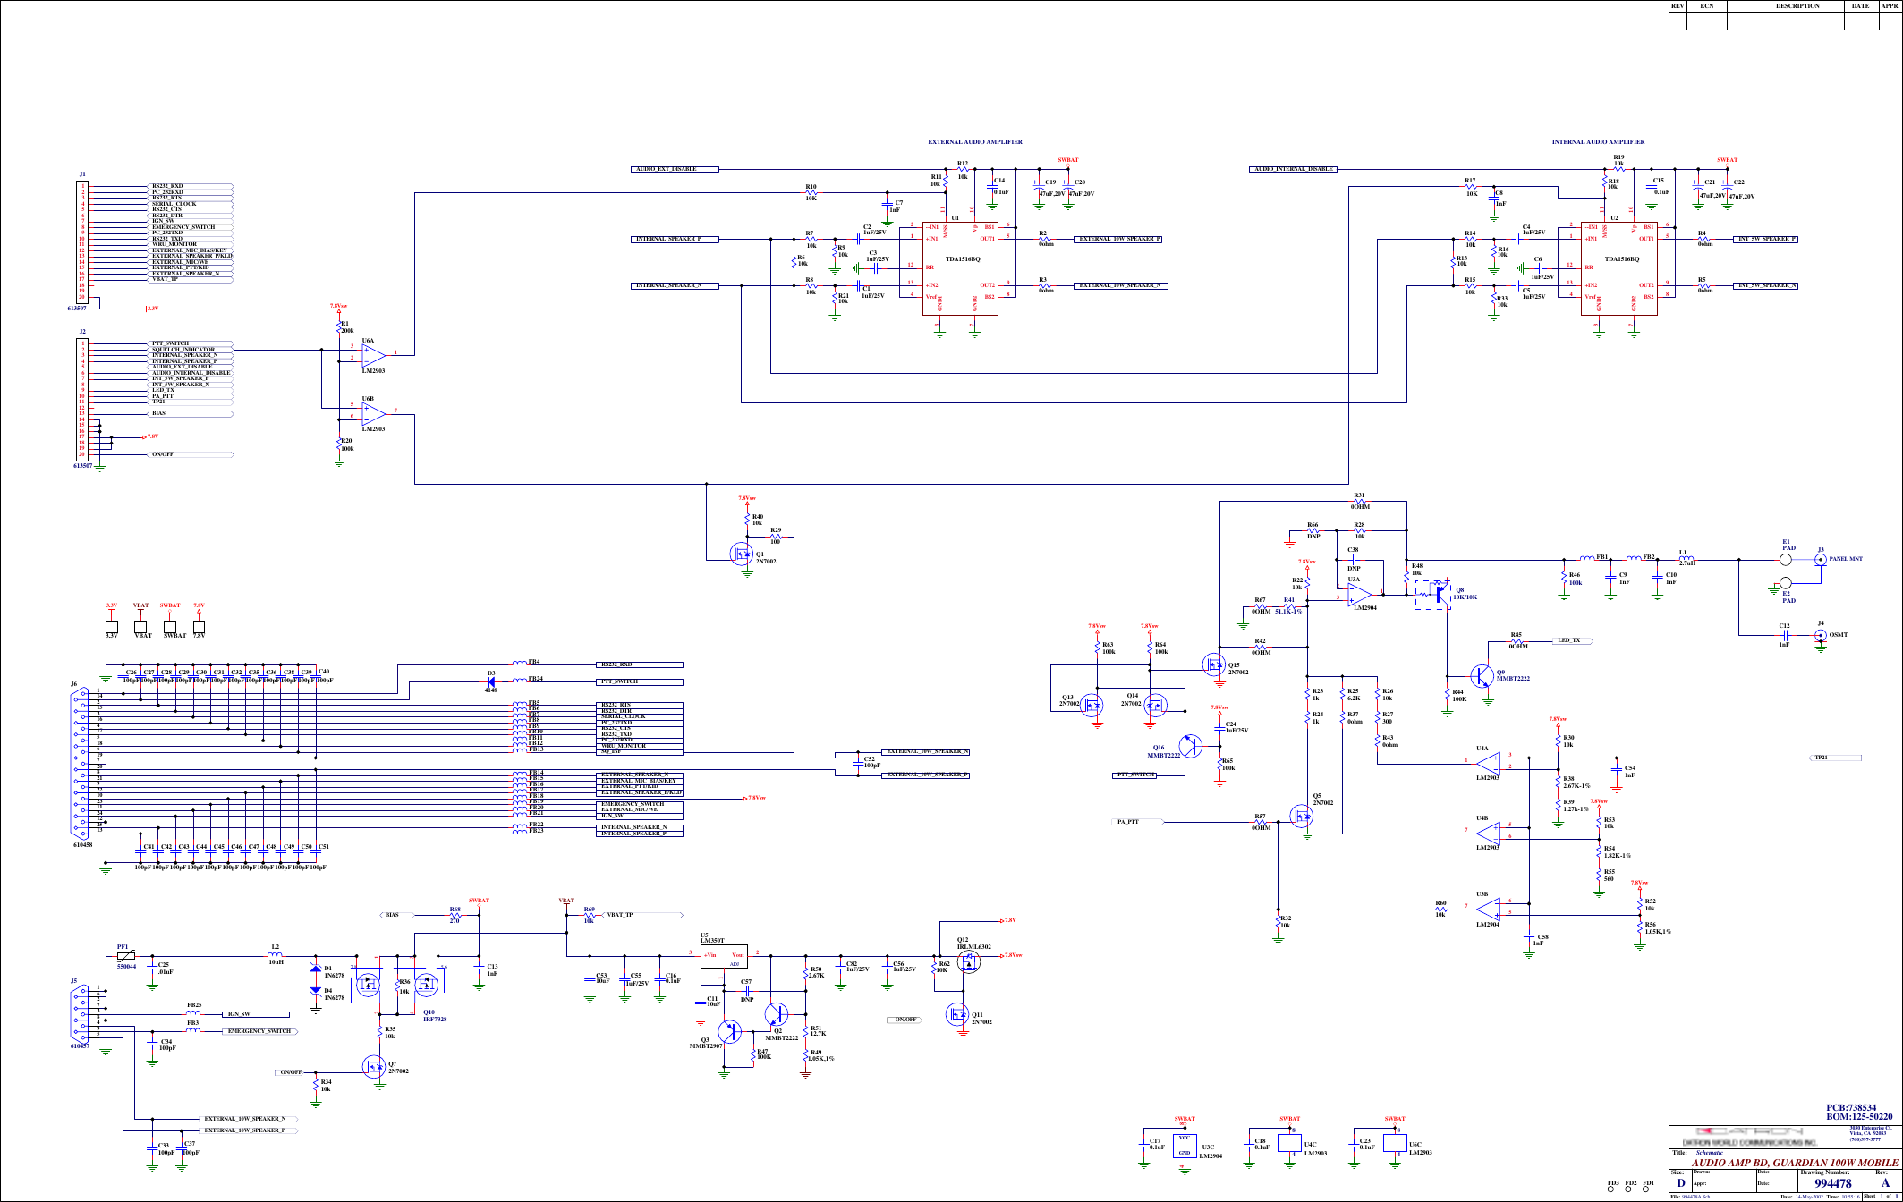
Task: Click the DESCRIPTION header in revision table
Action: tap(1797, 6)
